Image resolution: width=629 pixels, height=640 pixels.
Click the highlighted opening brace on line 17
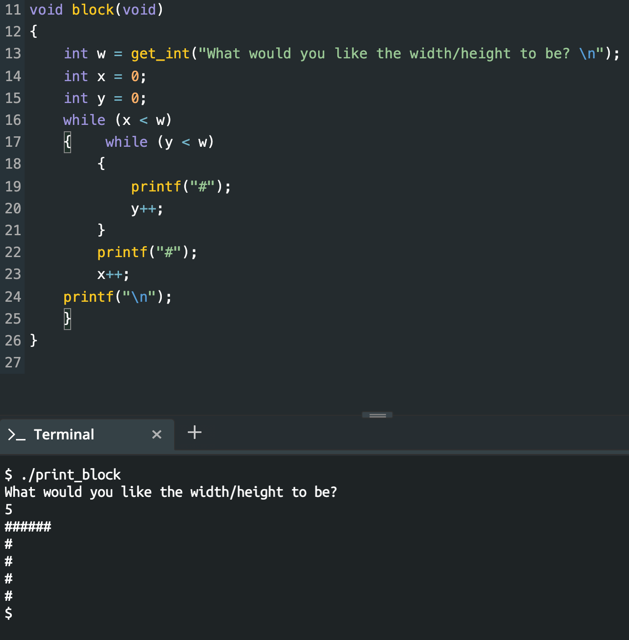tap(67, 142)
